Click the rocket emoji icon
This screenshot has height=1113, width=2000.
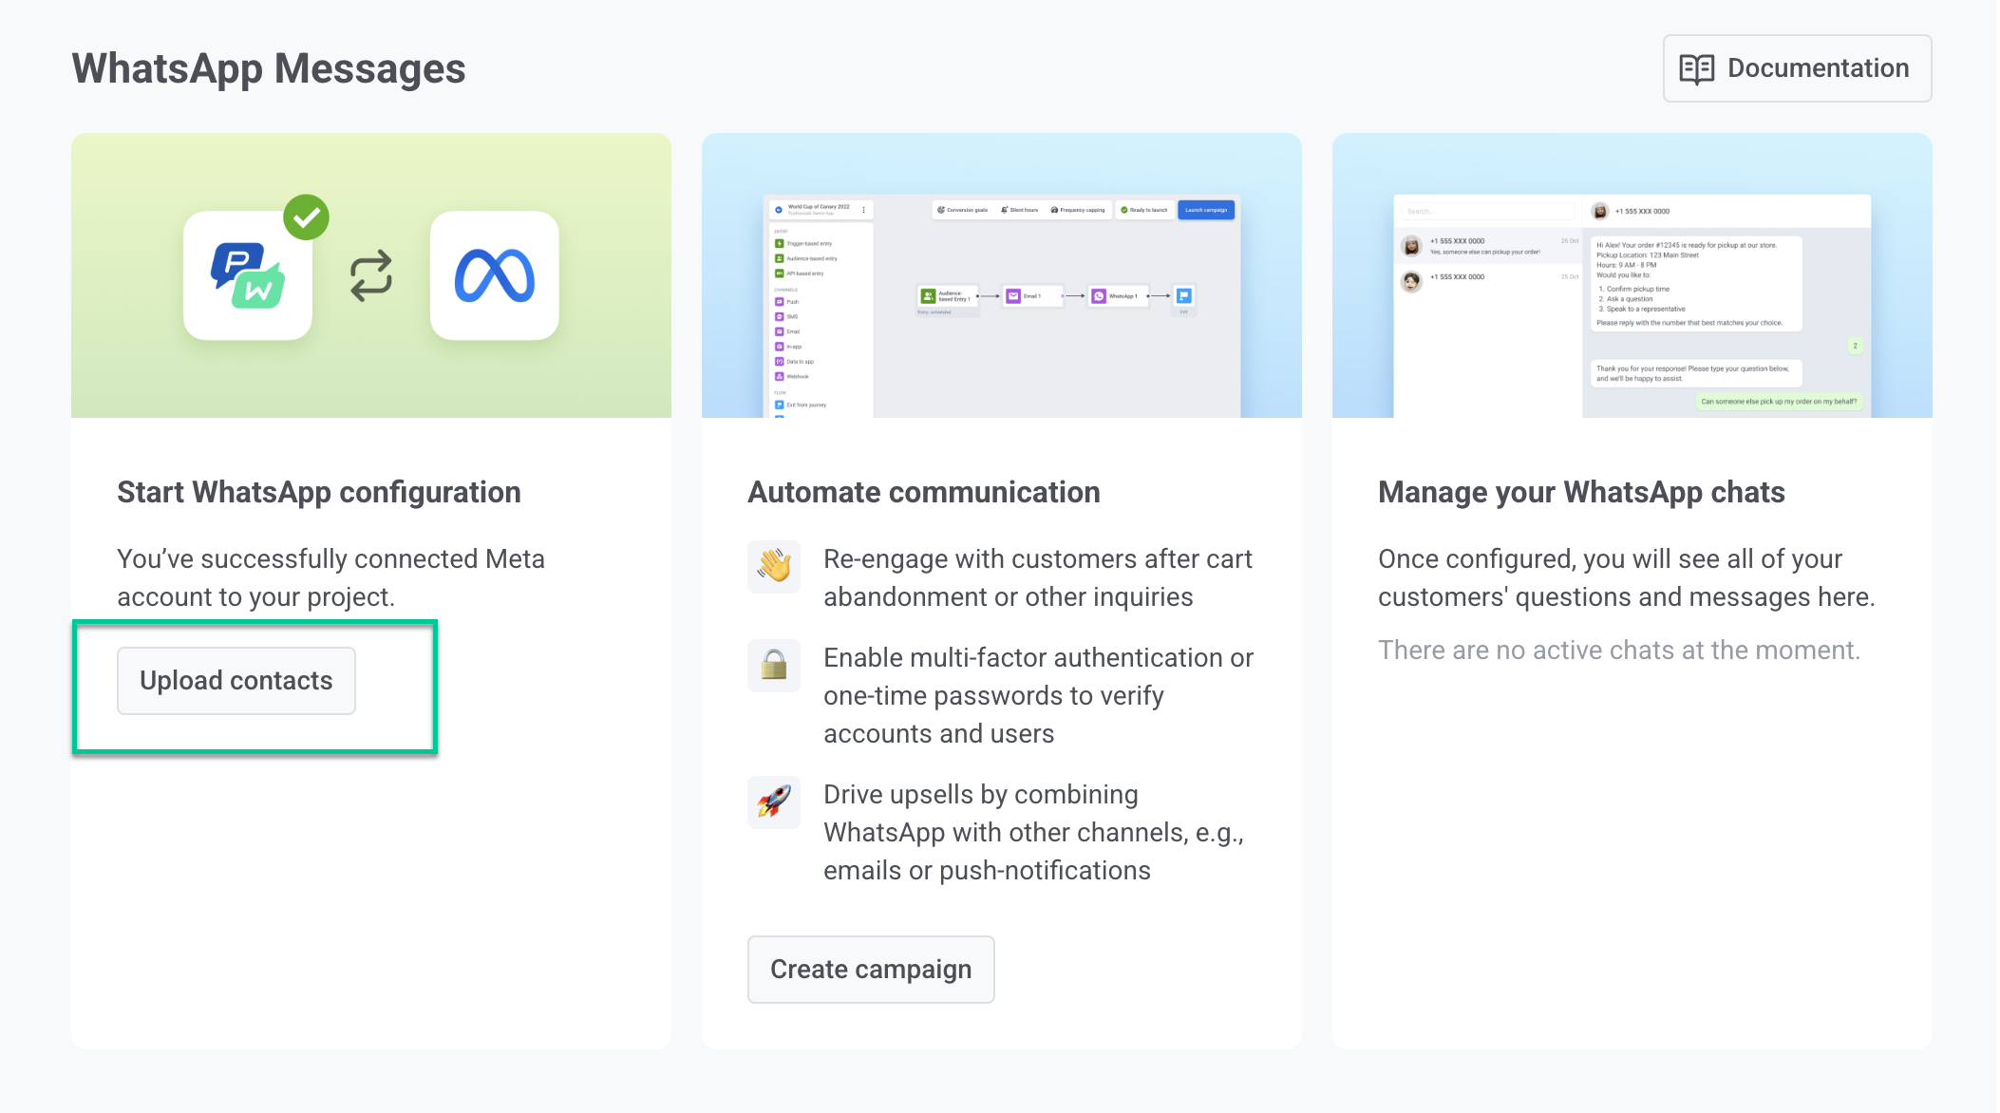(774, 802)
